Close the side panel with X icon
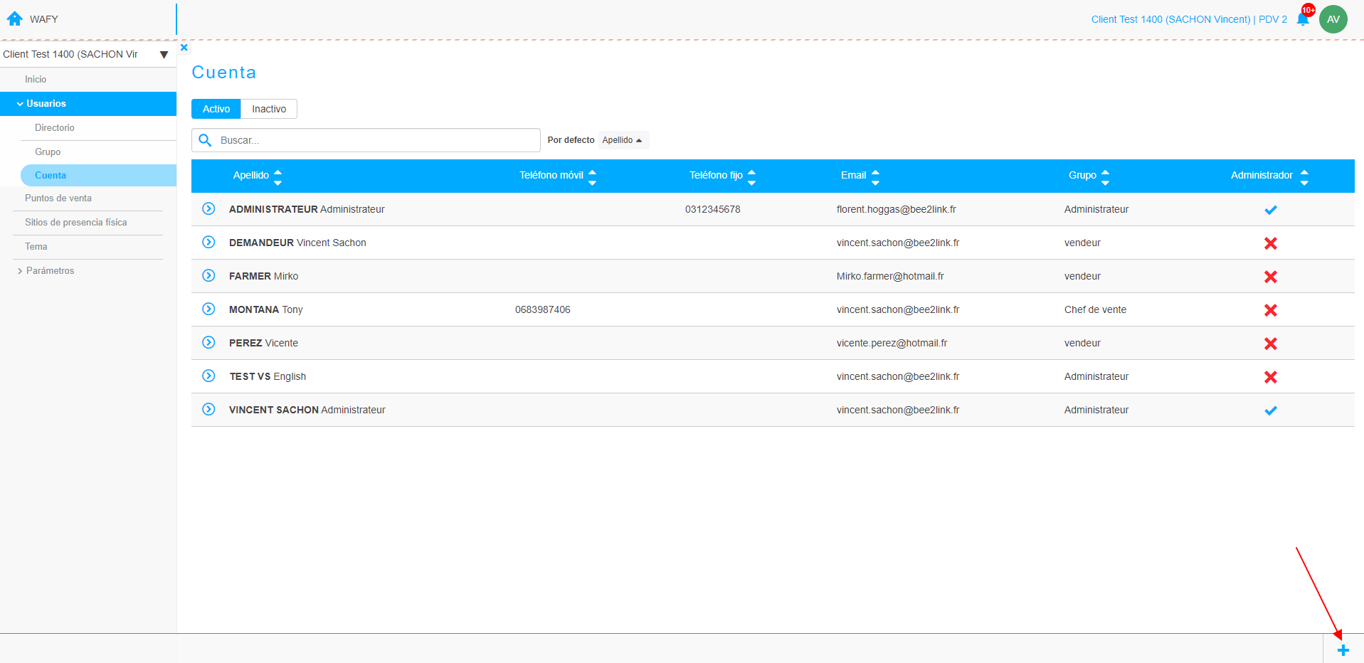1364x663 pixels. [x=184, y=48]
